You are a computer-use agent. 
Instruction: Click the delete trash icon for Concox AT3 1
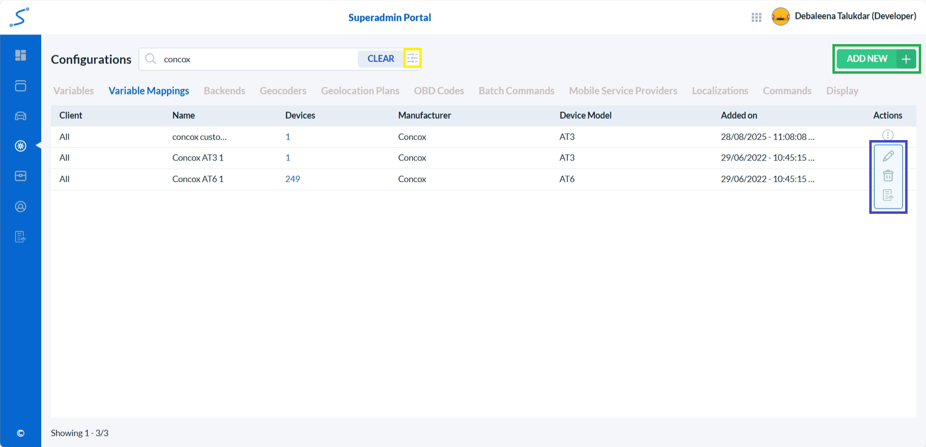click(888, 176)
